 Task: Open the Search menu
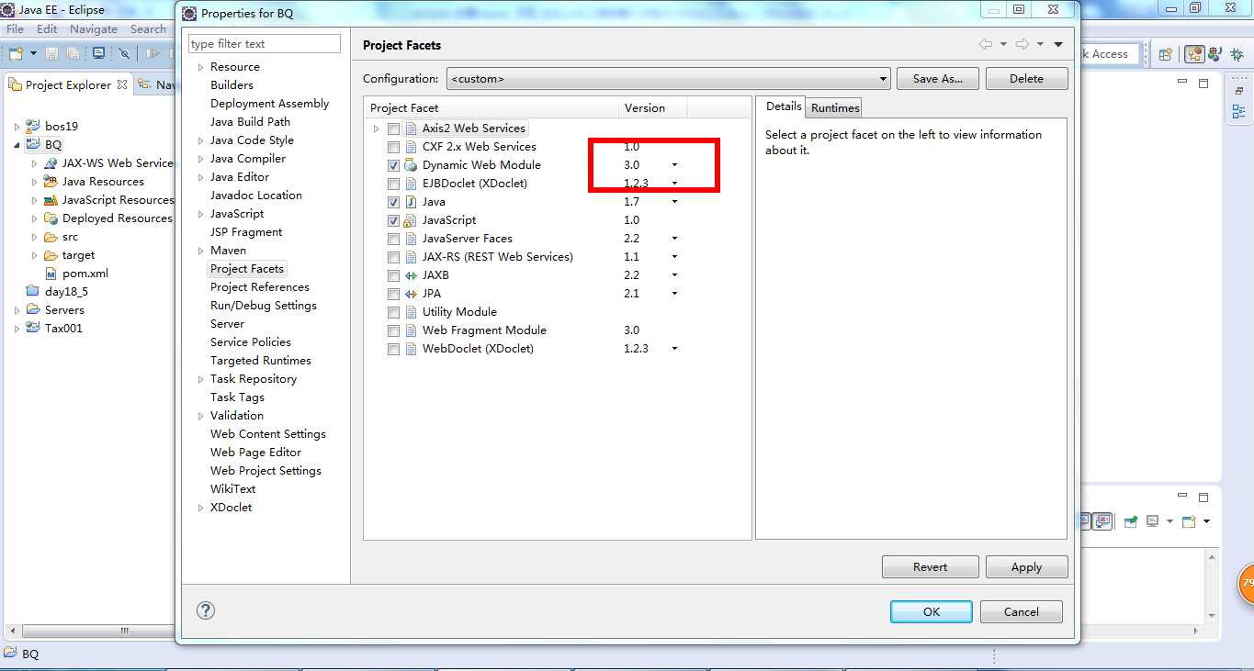(x=148, y=28)
